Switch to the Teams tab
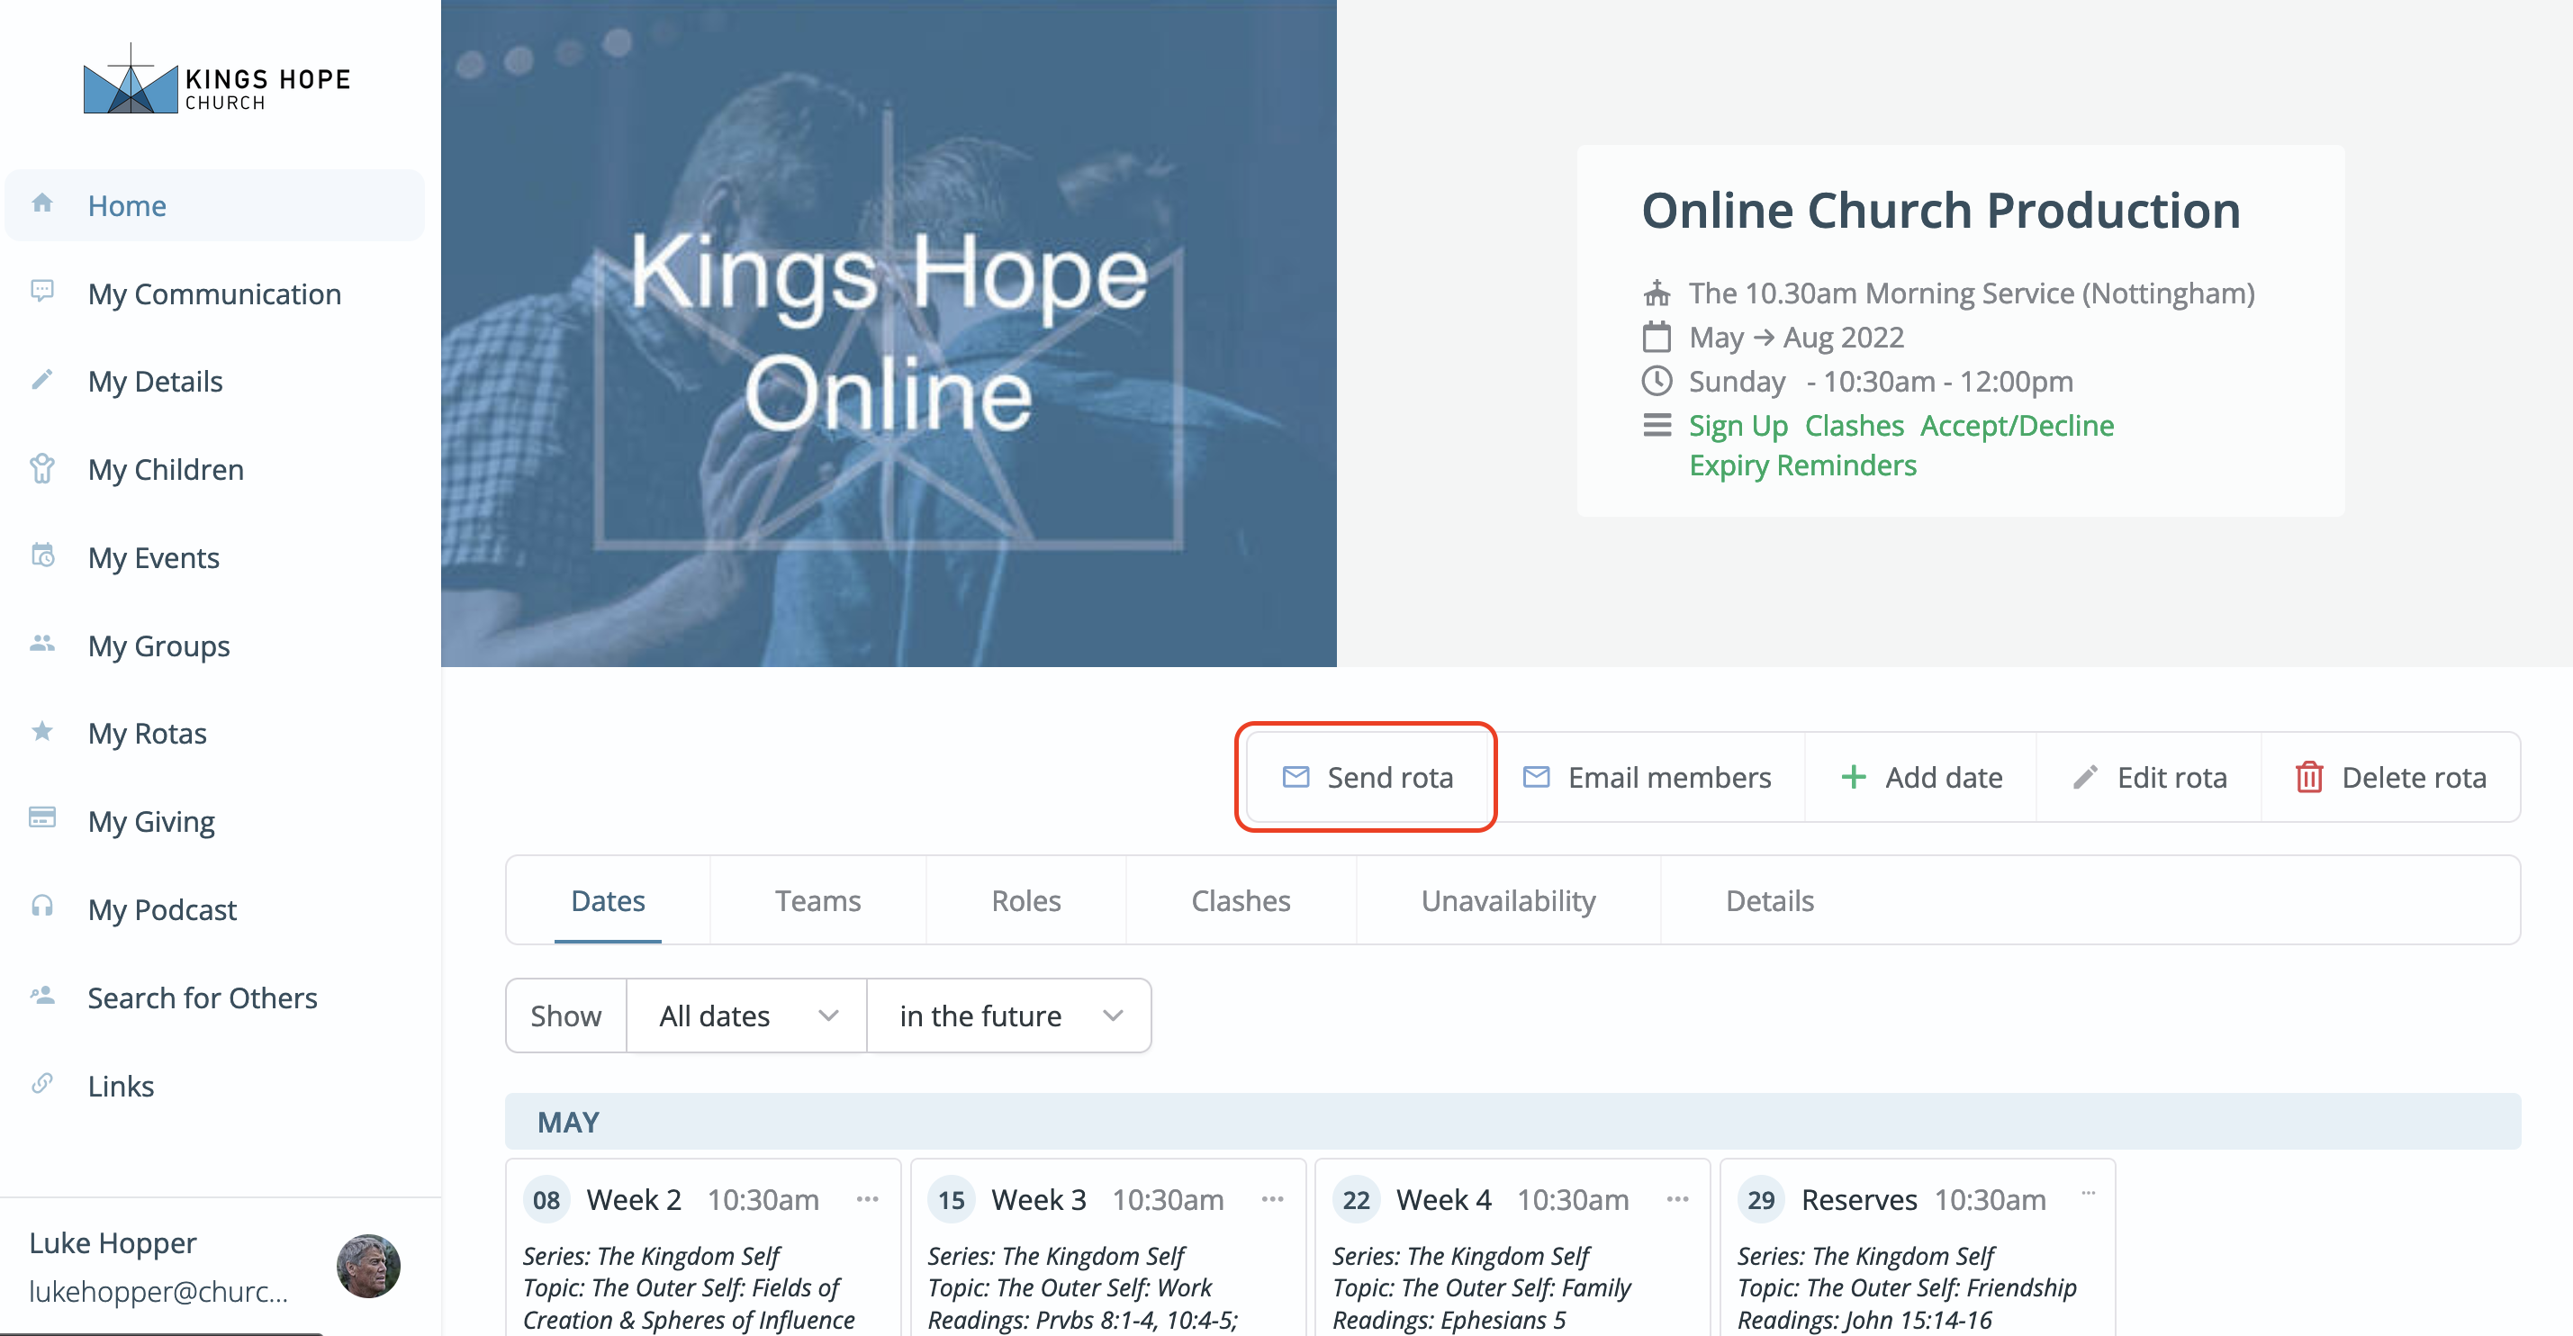 [817, 900]
